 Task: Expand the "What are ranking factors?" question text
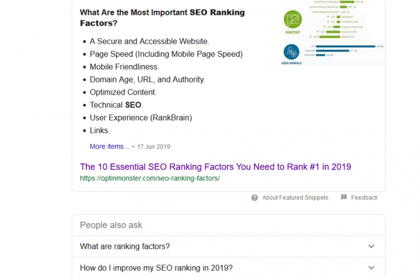pyautogui.click(x=125, y=247)
